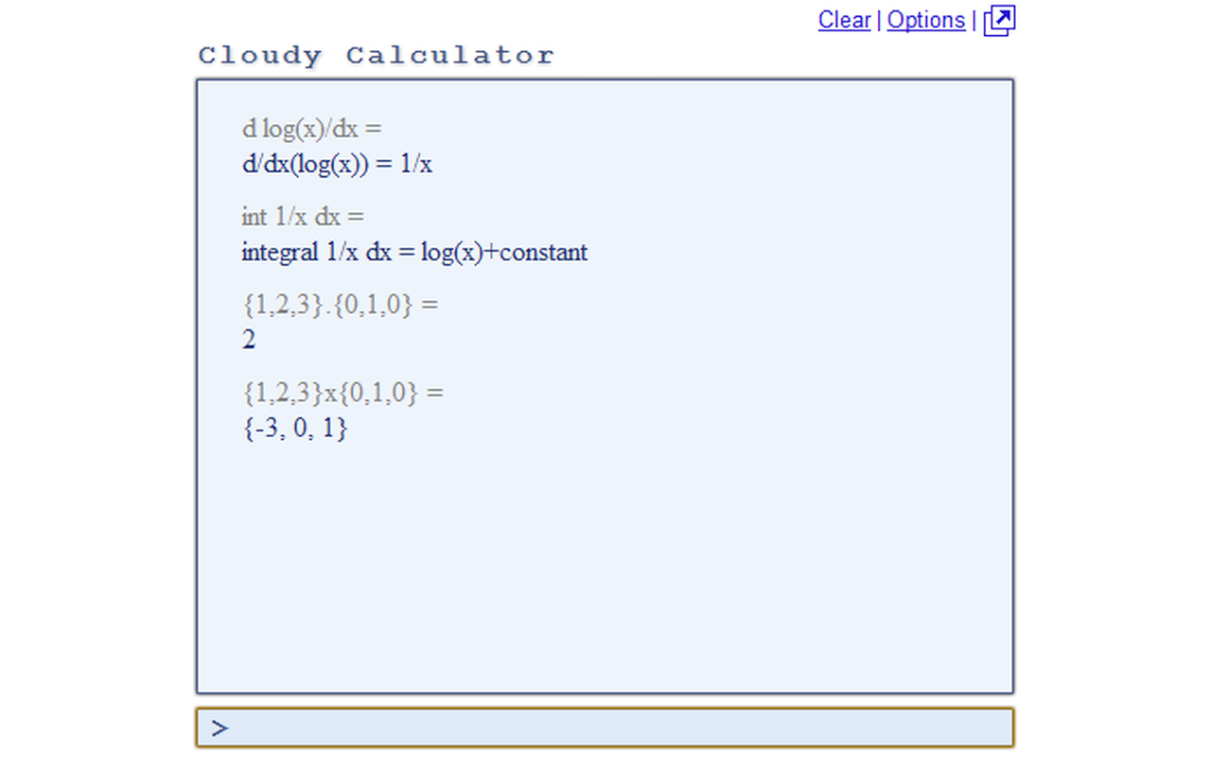Screen dimensions: 1211x757
Task: Click the Cloudy Calculator title
Action: click(376, 56)
